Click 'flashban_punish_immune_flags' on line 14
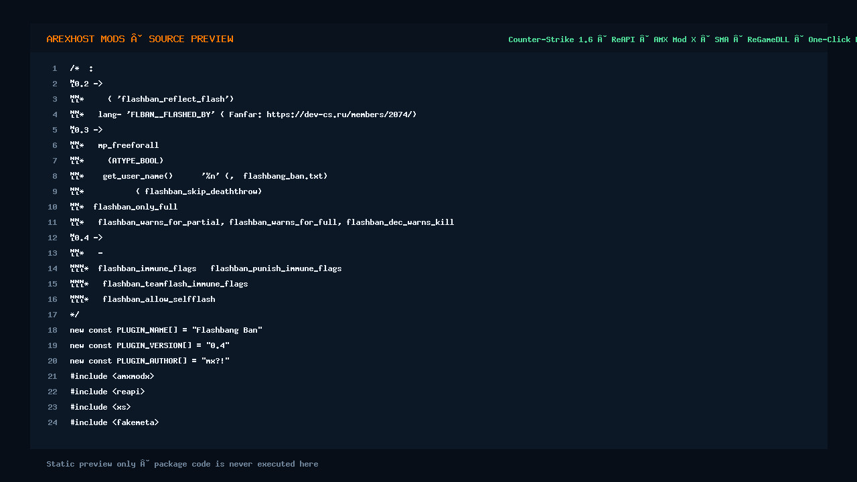The image size is (857, 482). tap(276, 268)
